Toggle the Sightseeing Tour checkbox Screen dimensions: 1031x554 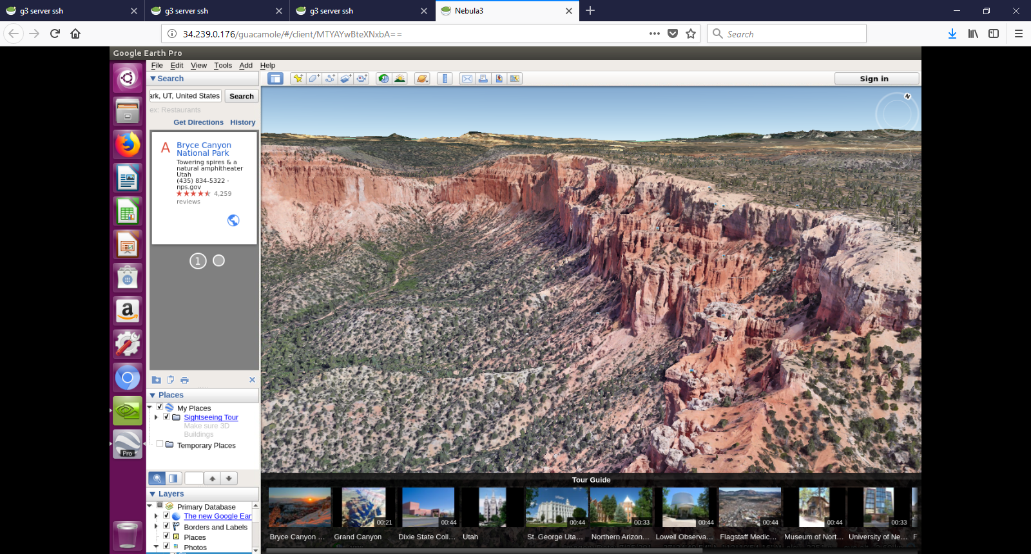pyautogui.click(x=166, y=417)
